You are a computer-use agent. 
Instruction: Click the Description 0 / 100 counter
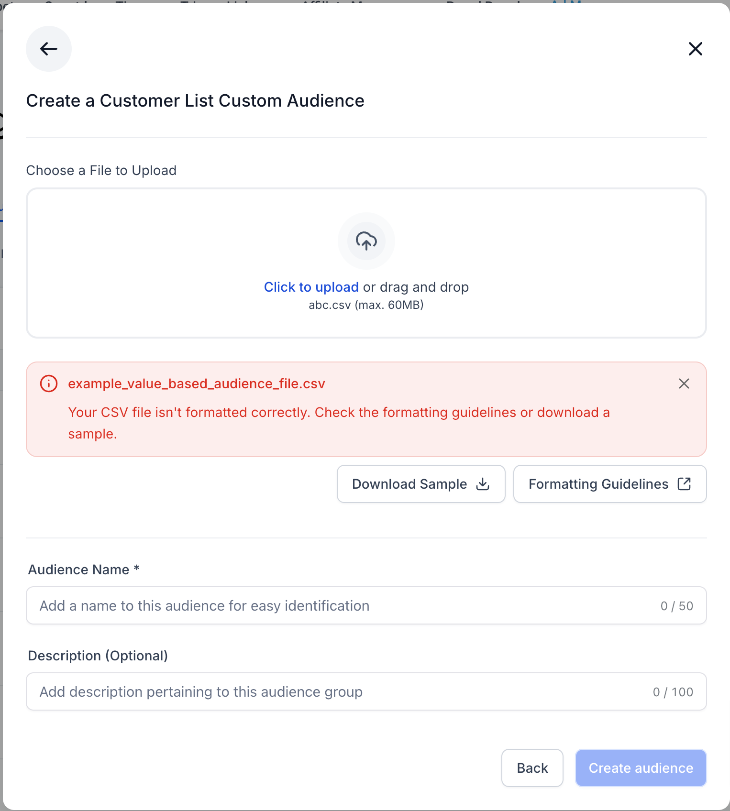[x=673, y=692]
